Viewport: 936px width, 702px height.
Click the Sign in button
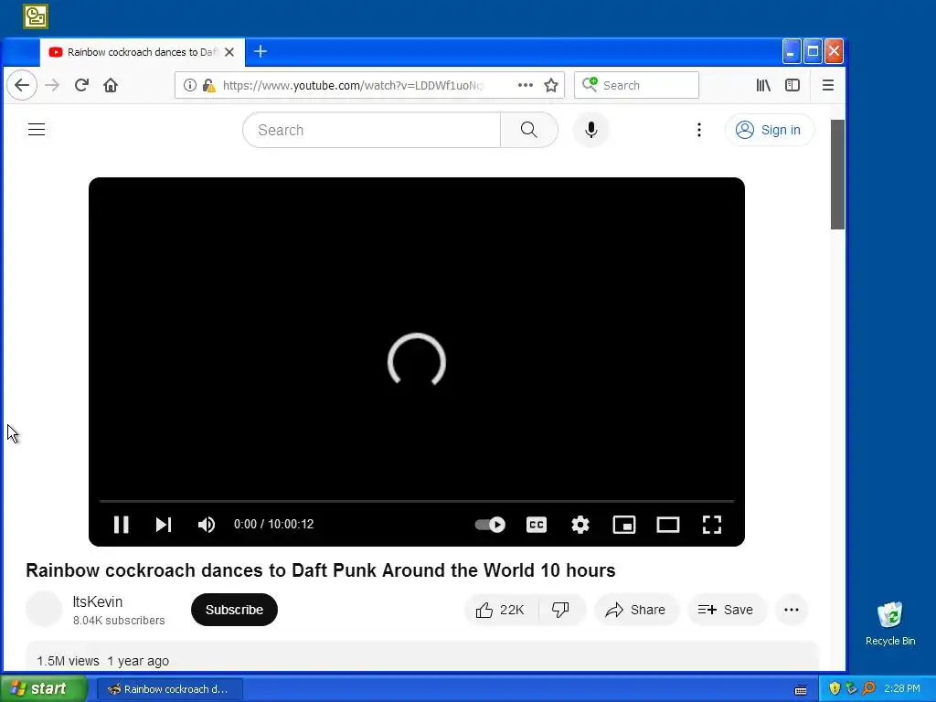coord(770,130)
